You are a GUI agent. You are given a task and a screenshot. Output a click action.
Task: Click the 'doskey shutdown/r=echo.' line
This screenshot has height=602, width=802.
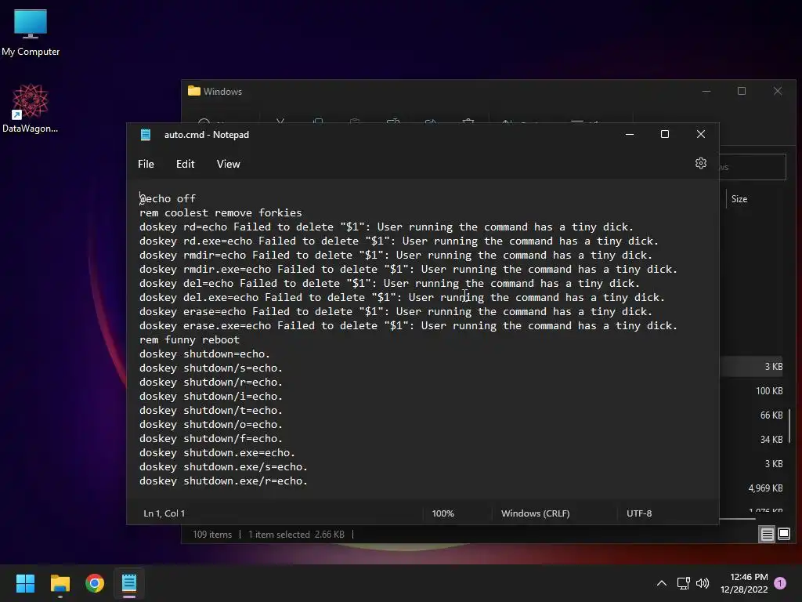(x=211, y=383)
